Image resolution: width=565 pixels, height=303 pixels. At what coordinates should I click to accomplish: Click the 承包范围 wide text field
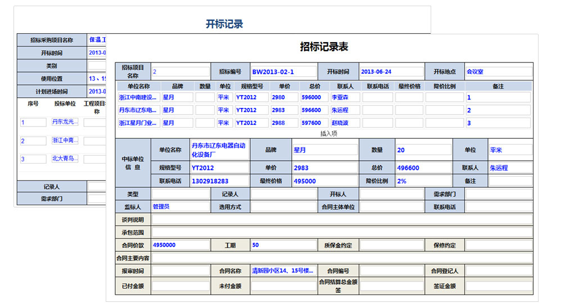342,232
